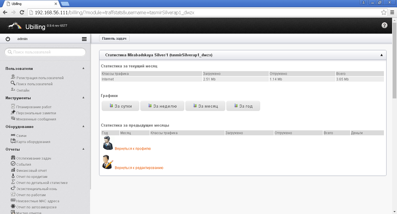
Task: Collapse the Оборудование sidebar section
Action: point(83,127)
